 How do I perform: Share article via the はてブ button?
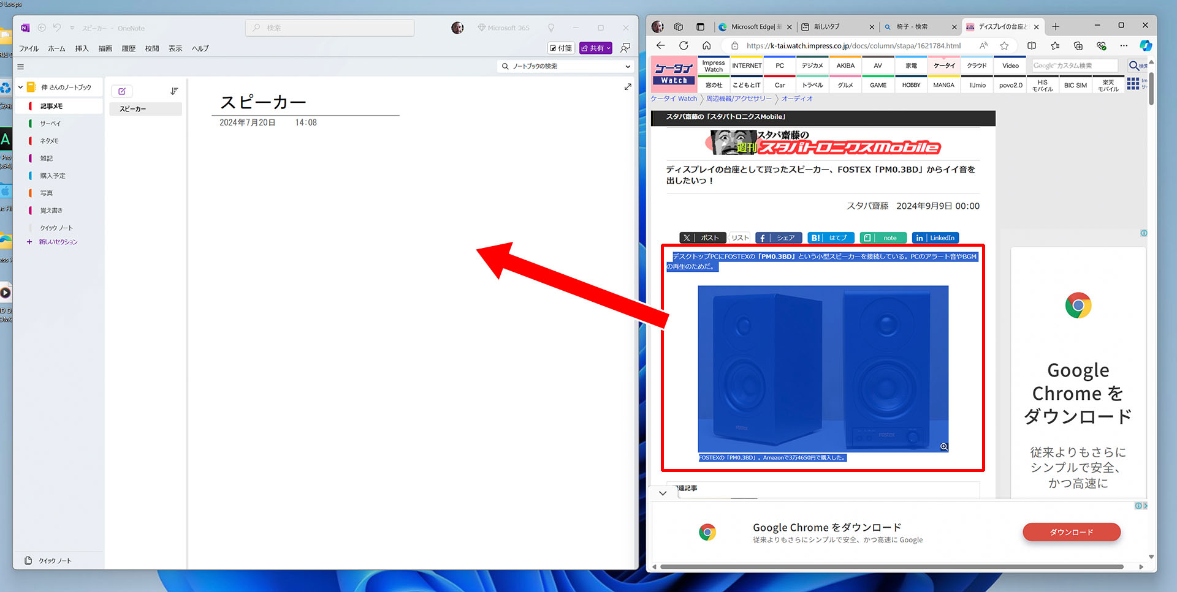click(x=831, y=238)
